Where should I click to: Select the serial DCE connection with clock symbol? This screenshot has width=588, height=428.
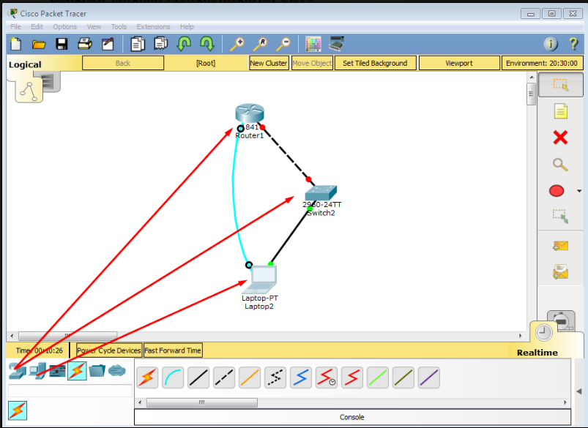click(x=326, y=377)
